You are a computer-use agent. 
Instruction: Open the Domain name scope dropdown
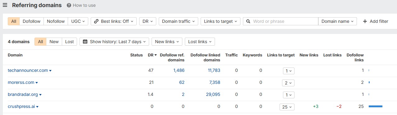point(337,21)
